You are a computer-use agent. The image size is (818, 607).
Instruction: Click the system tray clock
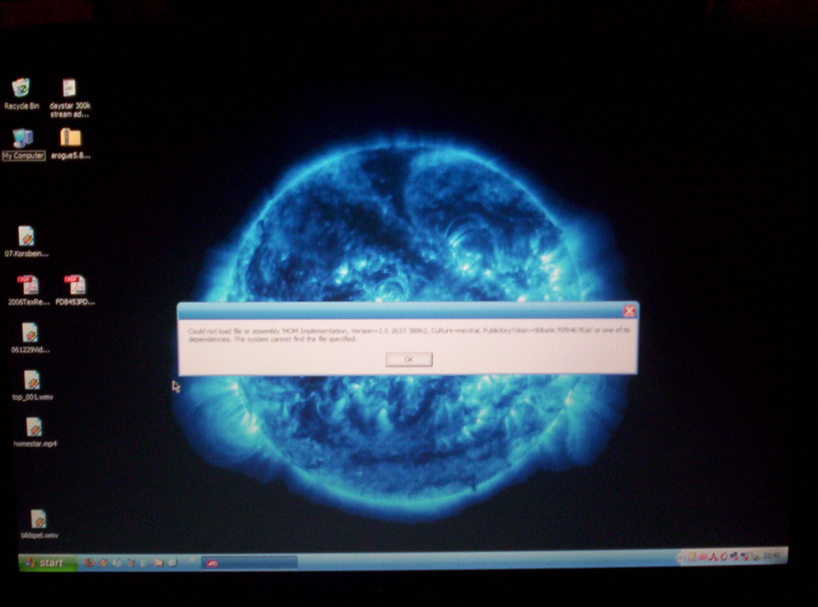tap(770, 556)
